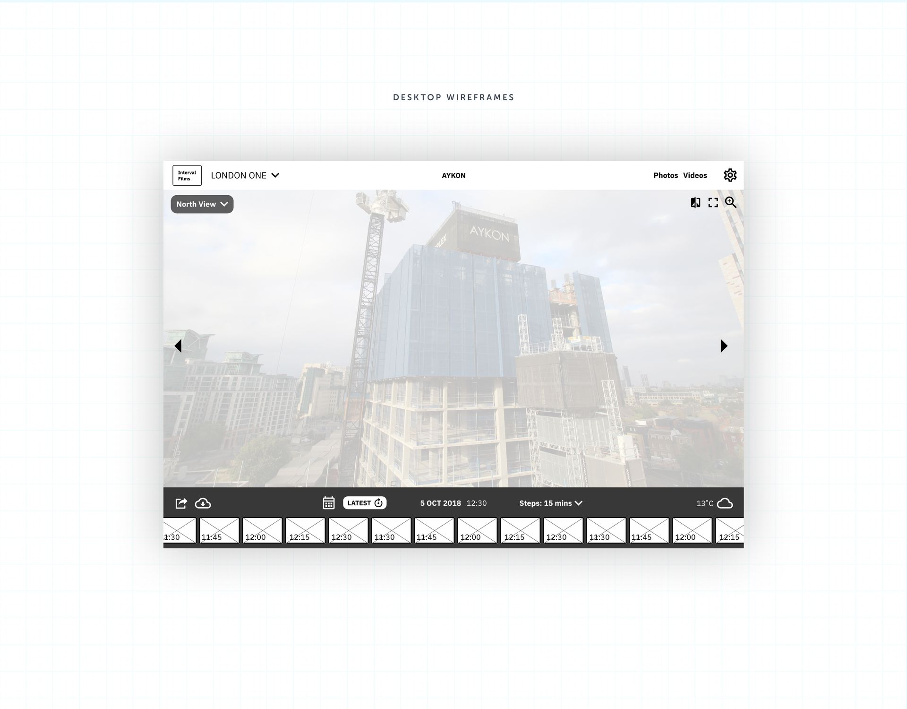Click the zoom/magnify search icon
907x709 pixels.
click(x=731, y=203)
